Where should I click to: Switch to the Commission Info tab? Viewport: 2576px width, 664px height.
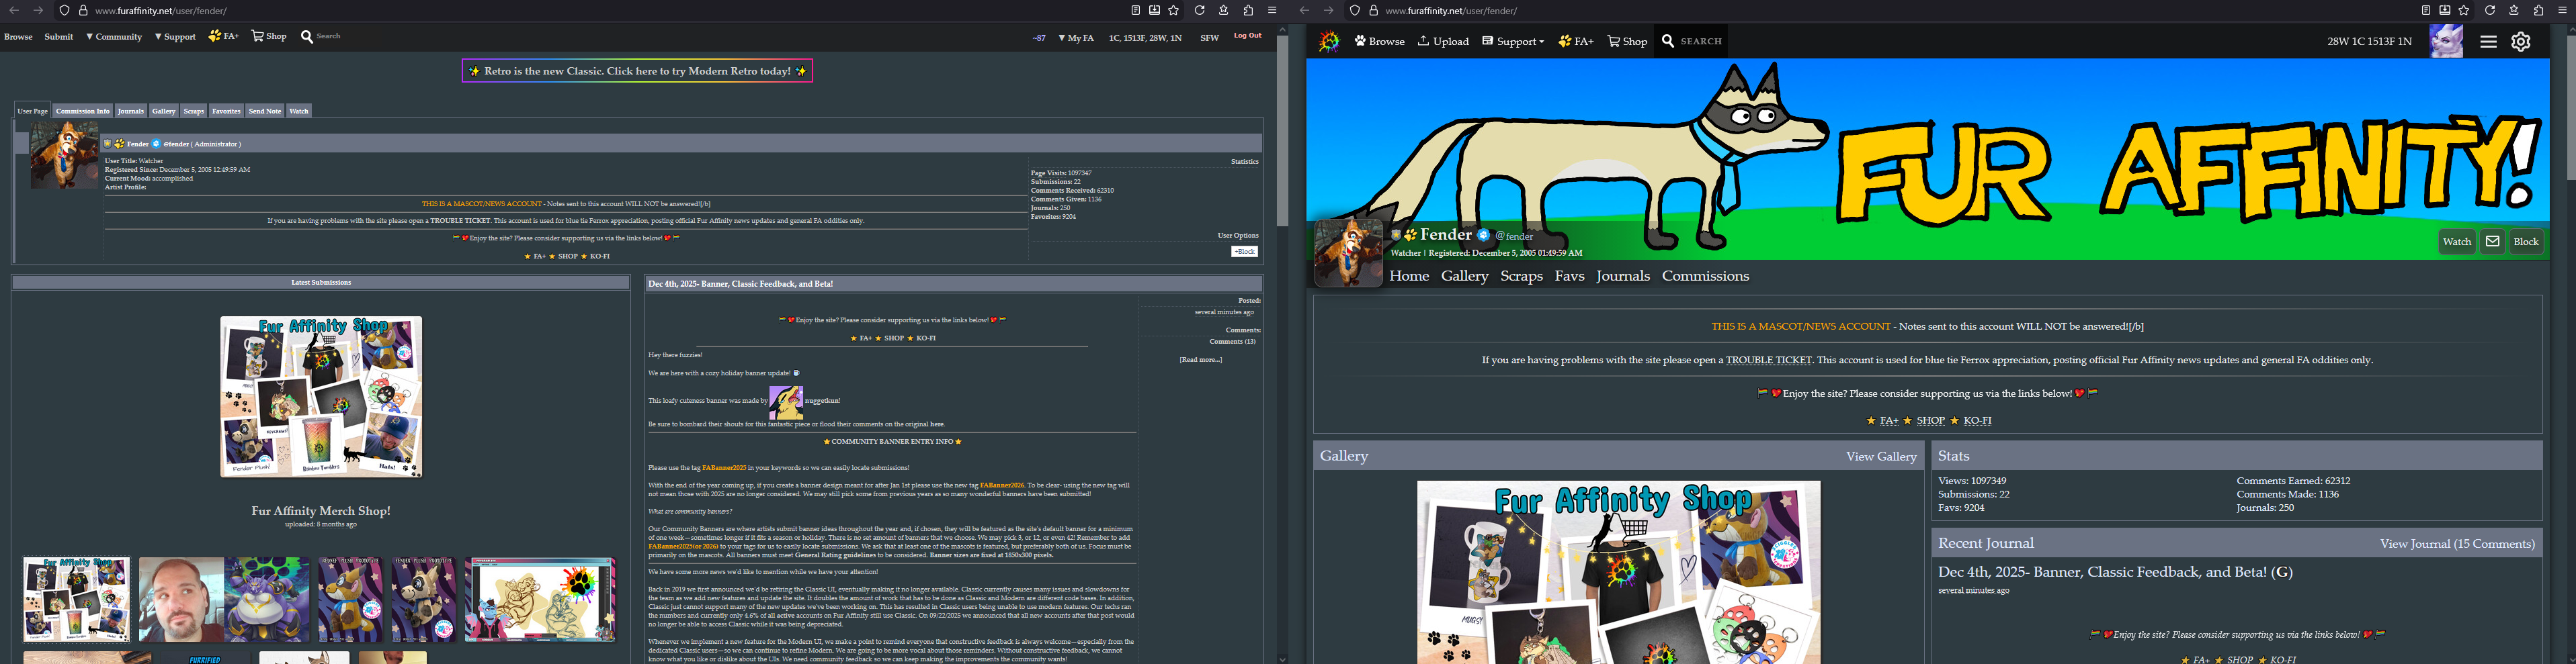click(x=83, y=111)
